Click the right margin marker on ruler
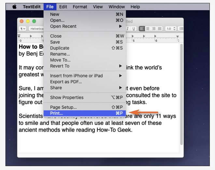215x170 pixels. point(178,37)
